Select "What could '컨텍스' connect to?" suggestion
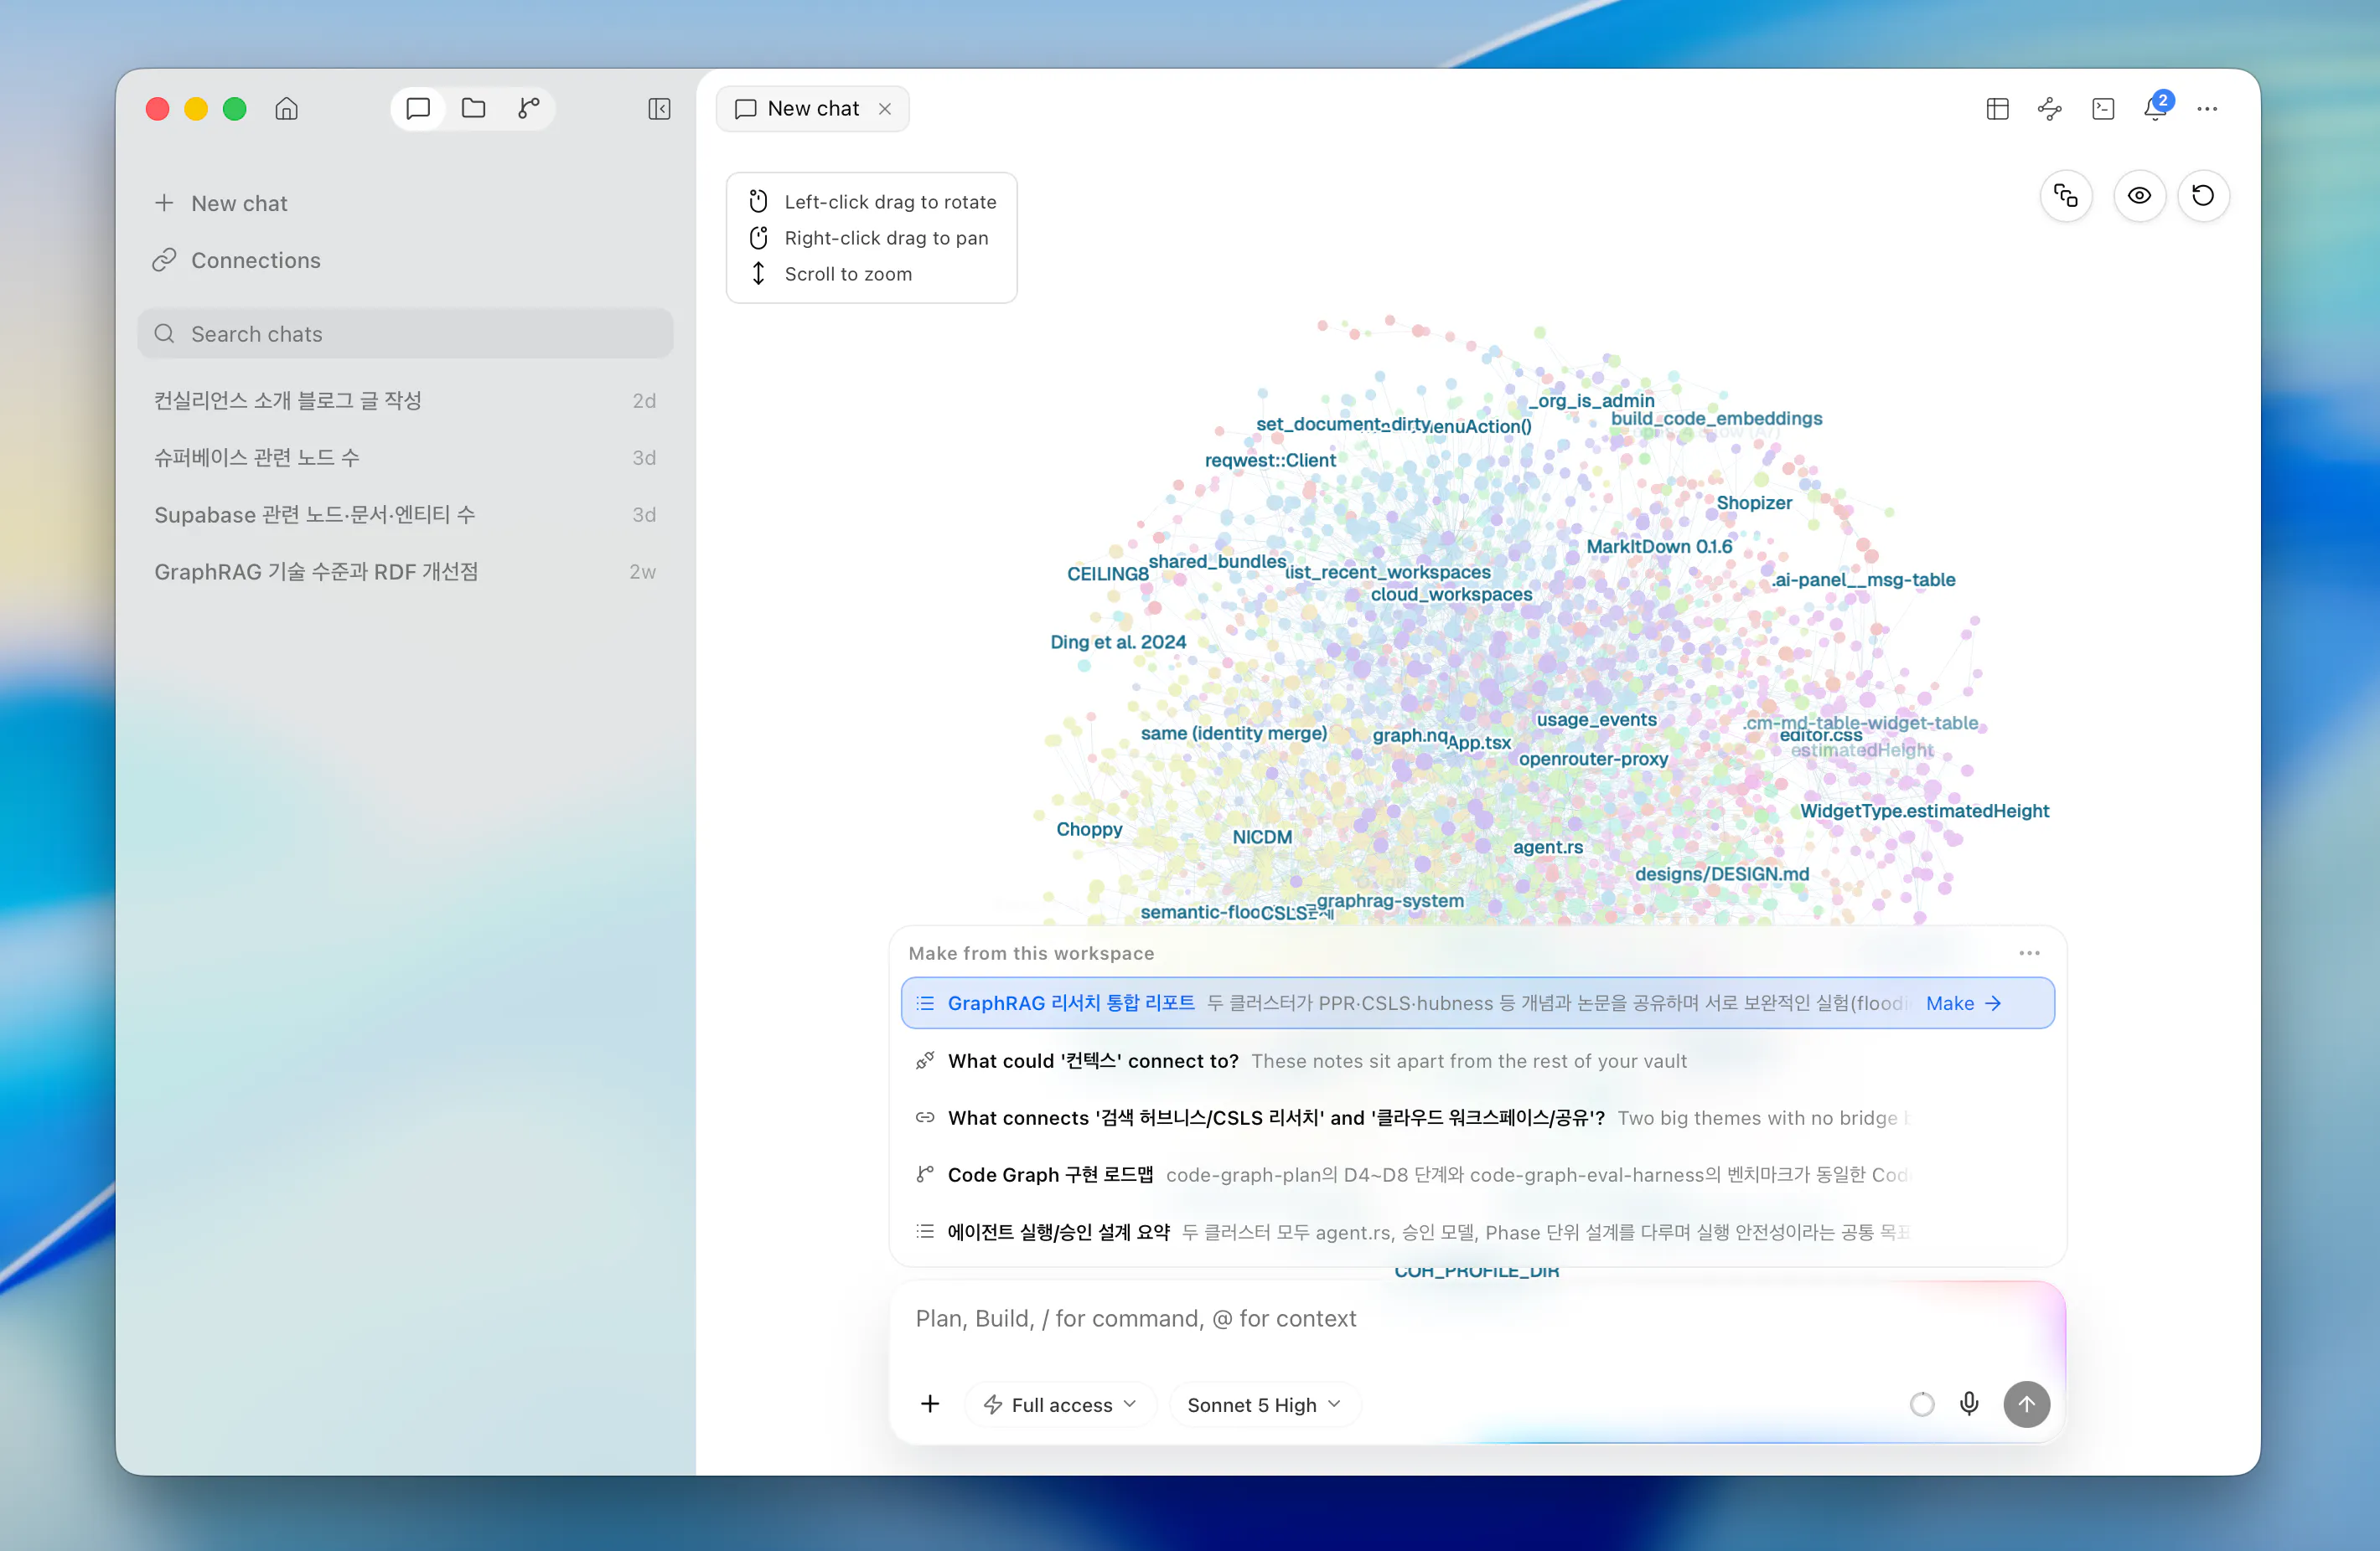This screenshot has height=1551, width=2380. tap(1477, 1060)
